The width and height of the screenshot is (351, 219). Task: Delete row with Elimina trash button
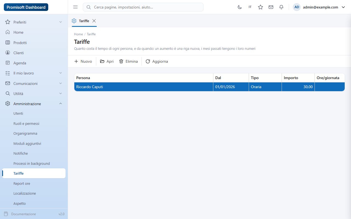coord(128,61)
